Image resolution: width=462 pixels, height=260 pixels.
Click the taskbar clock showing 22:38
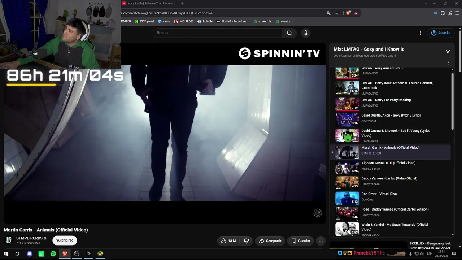coord(442,254)
